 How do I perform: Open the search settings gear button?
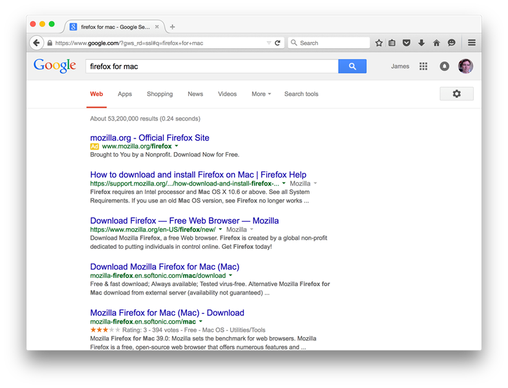[x=456, y=94]
